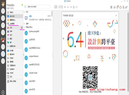129x95 pixels.
Task: Open the settings gears icon
Action: click(x=126, y=7)
